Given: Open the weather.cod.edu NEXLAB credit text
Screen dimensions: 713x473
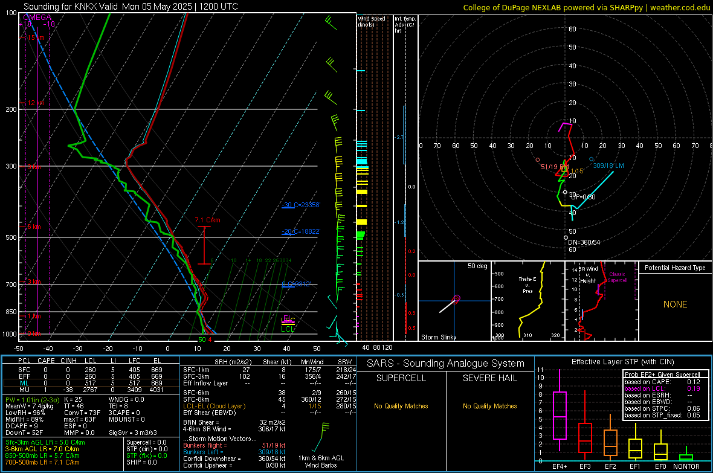Looking at the screenshot, I should click(x=586, y=7).
